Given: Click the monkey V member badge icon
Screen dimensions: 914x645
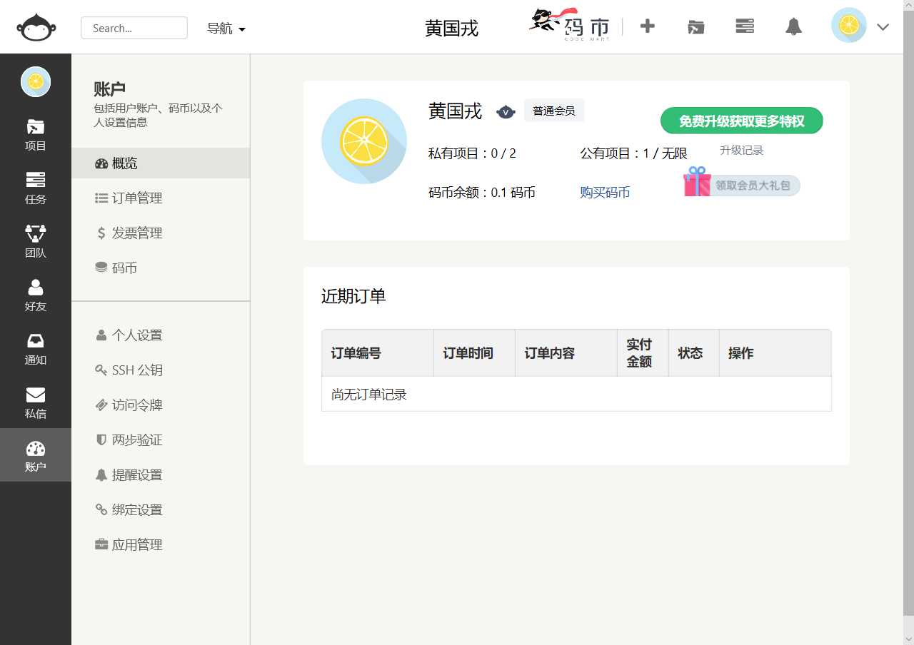Looking at the screenshot, I should [x=506, y=111].
